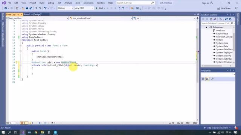
Task: Click the lightbulb quick actions icon
Action: coord(17,63)
